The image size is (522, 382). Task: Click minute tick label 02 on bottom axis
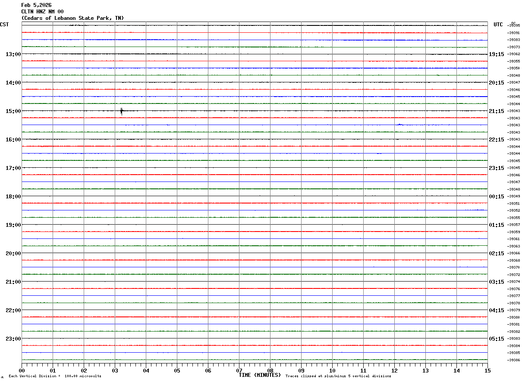click(84, 370)
